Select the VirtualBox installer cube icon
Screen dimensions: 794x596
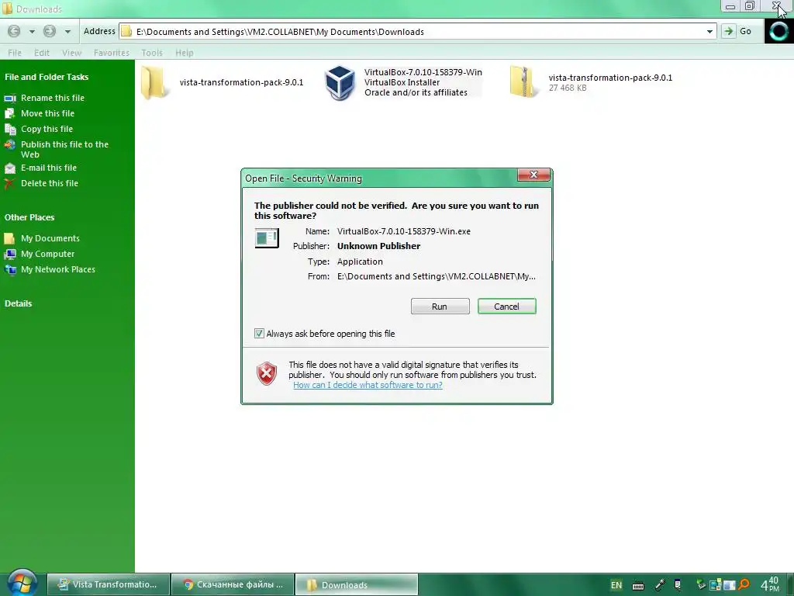coord(340,82)
